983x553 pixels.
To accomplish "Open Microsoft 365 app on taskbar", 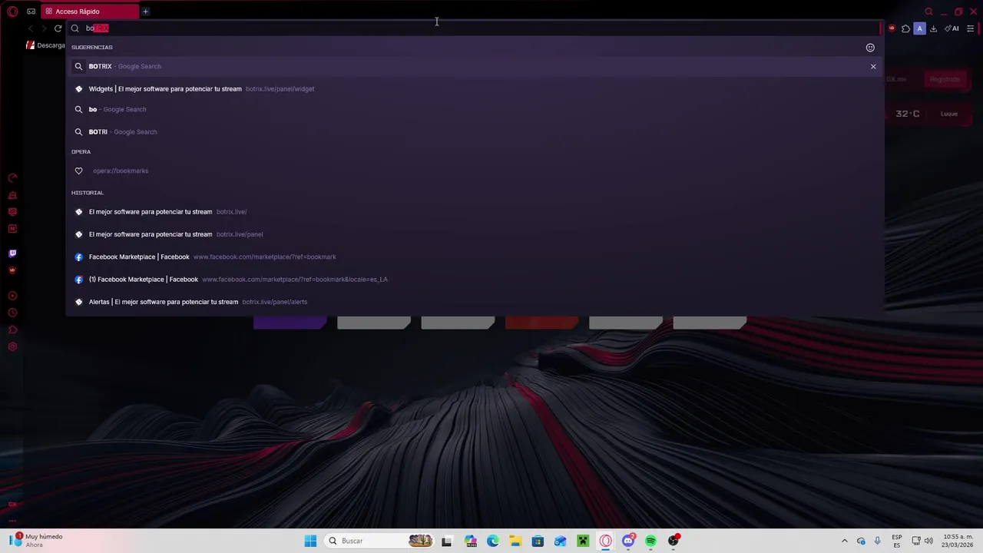I will point(471,541).
